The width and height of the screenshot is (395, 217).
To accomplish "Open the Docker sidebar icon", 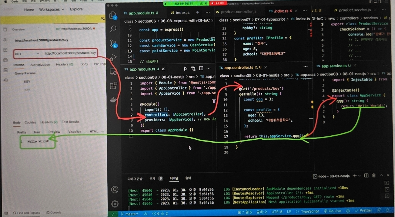I will pyautogui.click(x=113, y=99).
